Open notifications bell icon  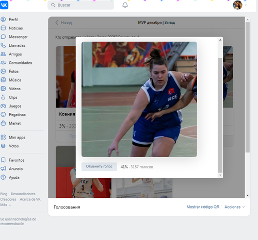125,5
